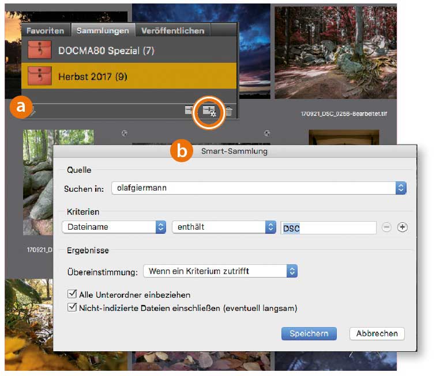Remove the criterion with the minus button

pos(386,227)
